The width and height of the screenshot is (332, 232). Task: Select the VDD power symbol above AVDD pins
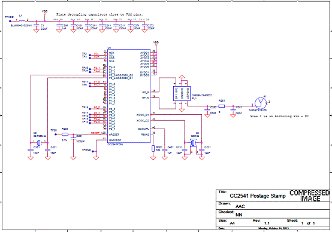(x=156, y=43)
